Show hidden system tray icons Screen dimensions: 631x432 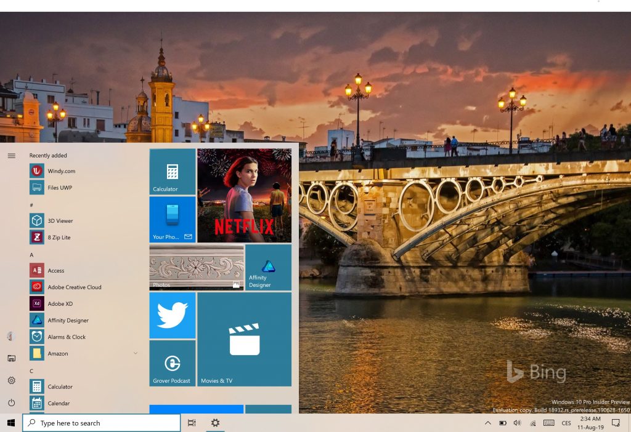488,423
